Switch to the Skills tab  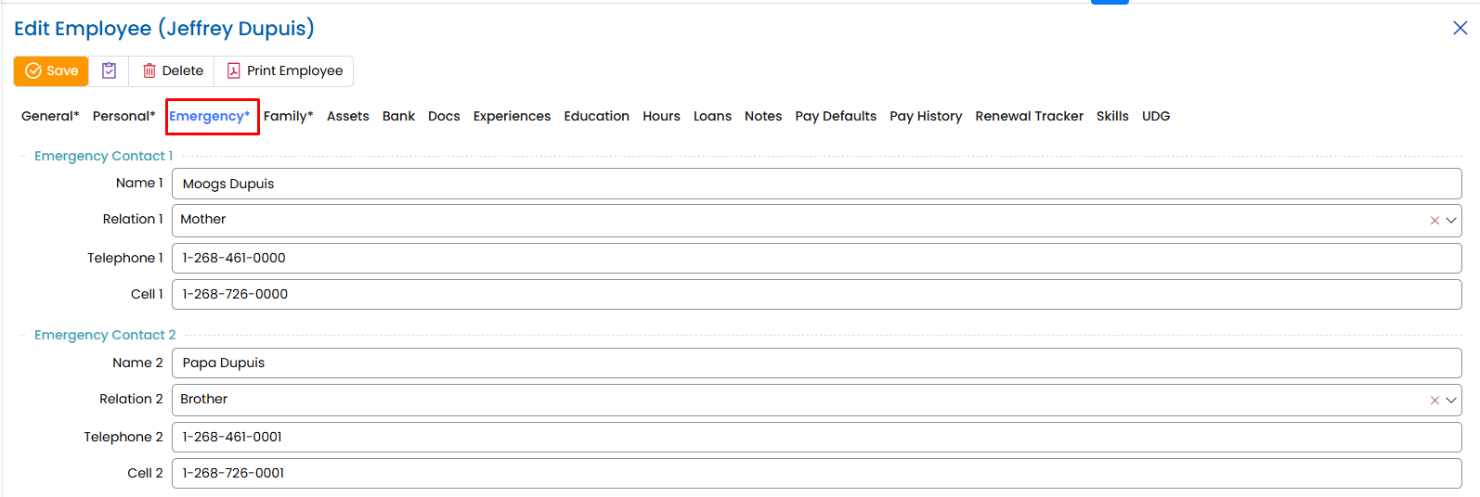[x=1112, y=116]
